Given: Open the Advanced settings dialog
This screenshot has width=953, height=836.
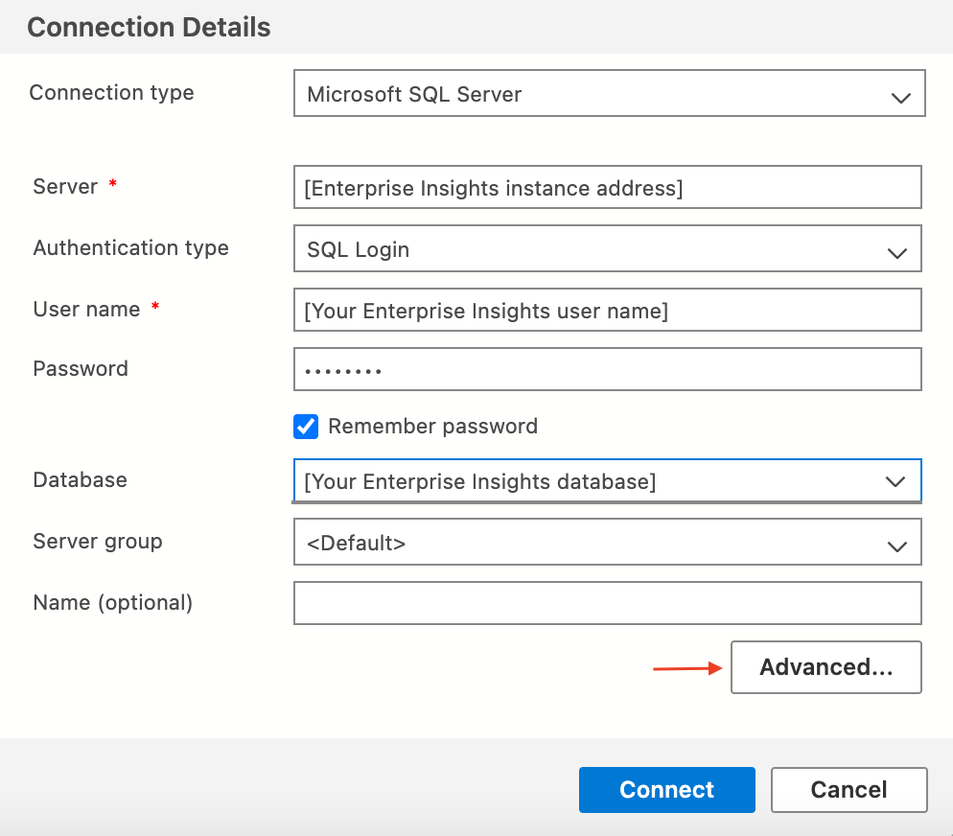Looking at the screenshot, I should 825,666.
